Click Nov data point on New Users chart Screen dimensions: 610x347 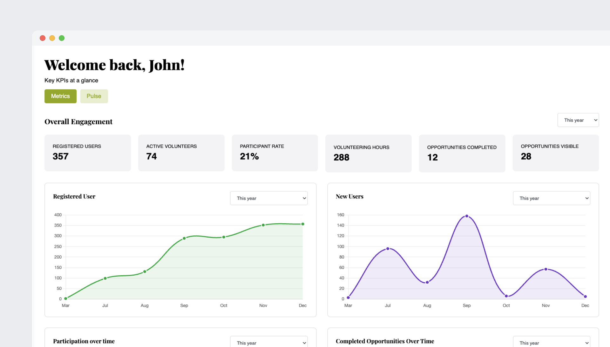coord(546,269)
